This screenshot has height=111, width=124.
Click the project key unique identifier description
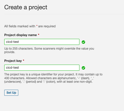(x=53, y=78)
